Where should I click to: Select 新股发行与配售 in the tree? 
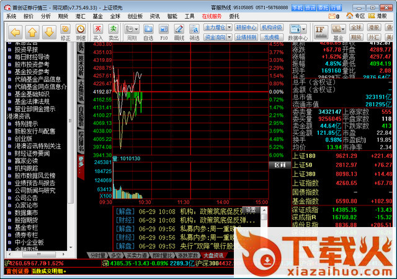point(35,131)
